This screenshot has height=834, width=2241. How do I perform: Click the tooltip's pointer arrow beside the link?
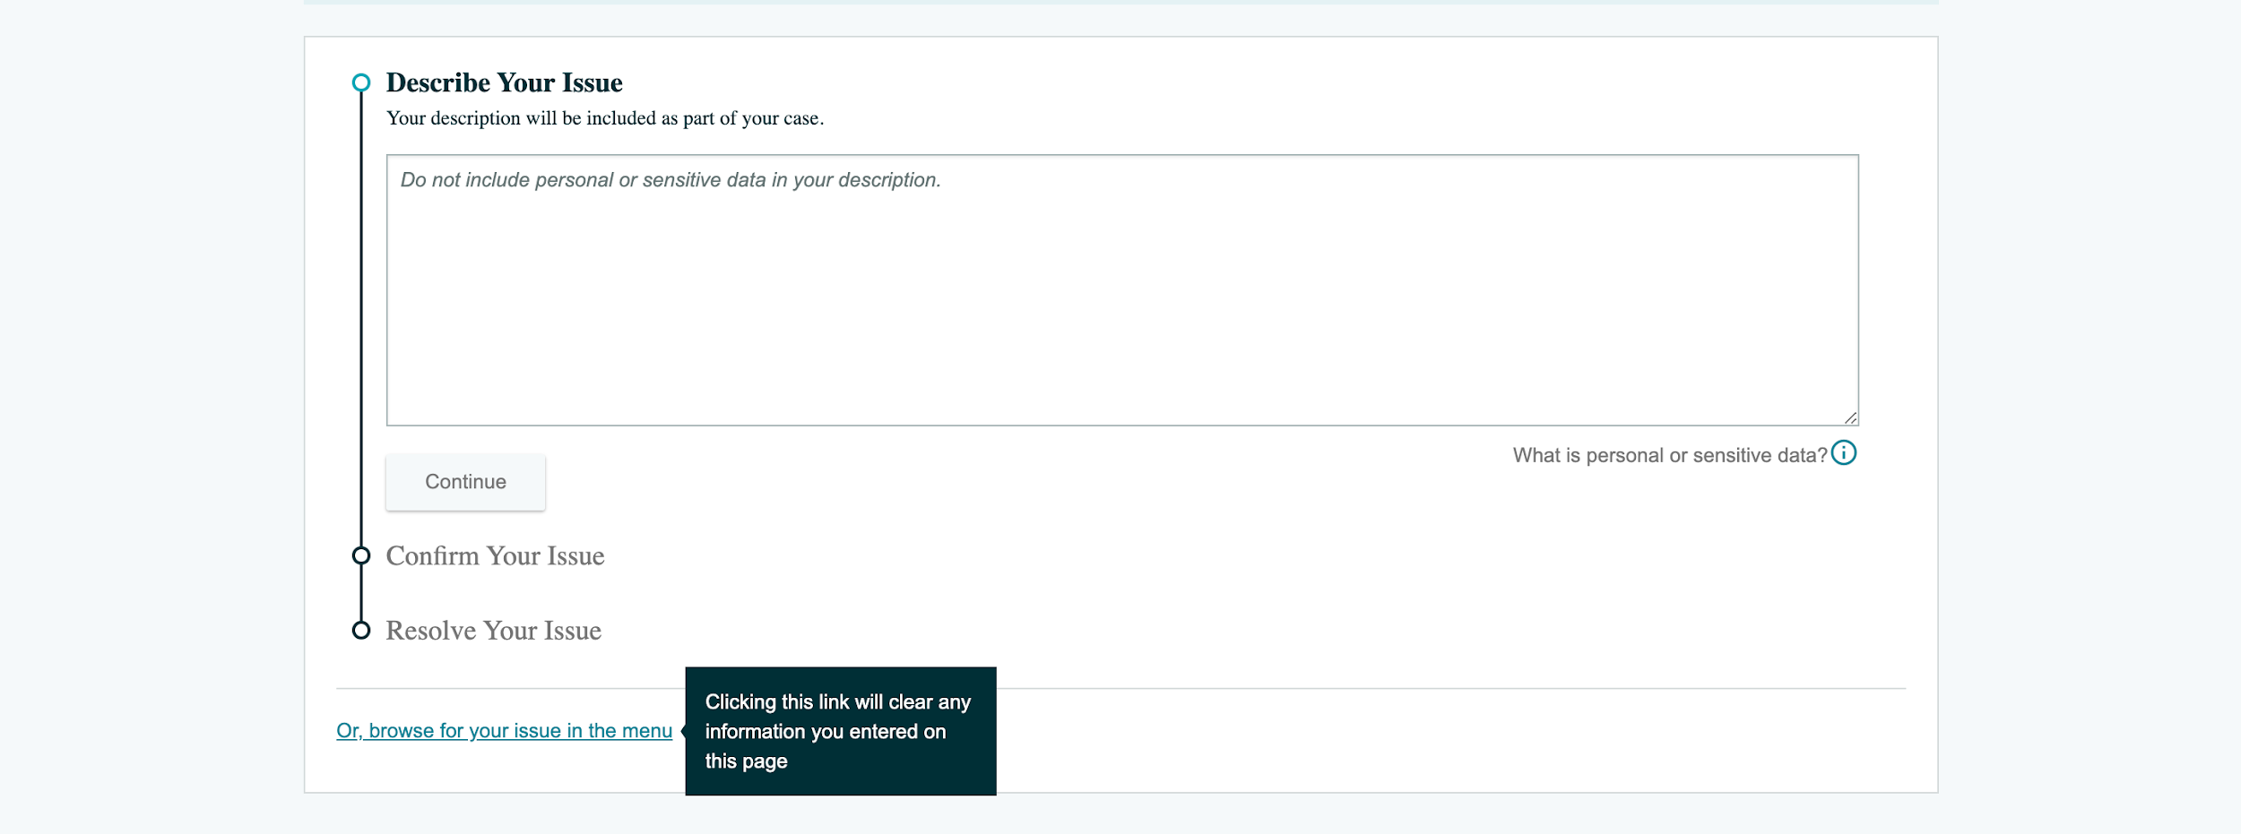(x=683, y=731)
